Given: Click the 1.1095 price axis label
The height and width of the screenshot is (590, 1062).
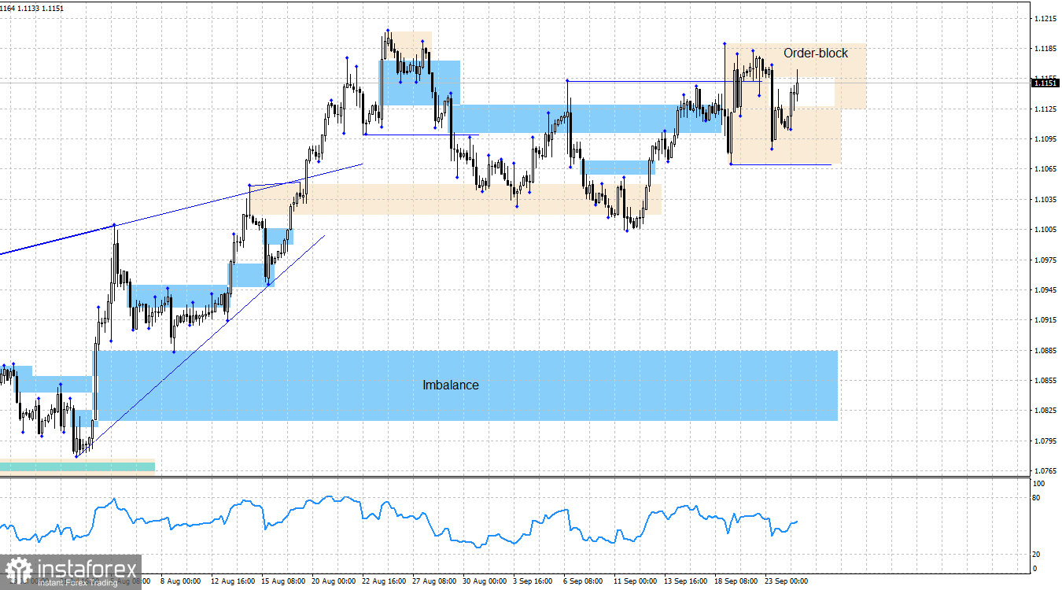Looking at the screenshot, I should point(1045,139).
